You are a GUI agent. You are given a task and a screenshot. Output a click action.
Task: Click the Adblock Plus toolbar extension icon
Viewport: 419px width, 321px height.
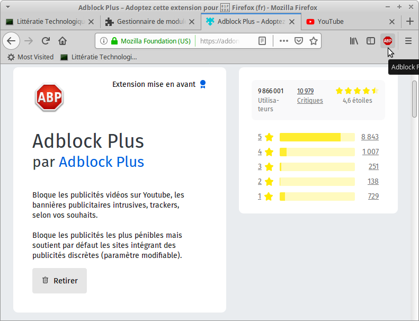tap(387, 41)
